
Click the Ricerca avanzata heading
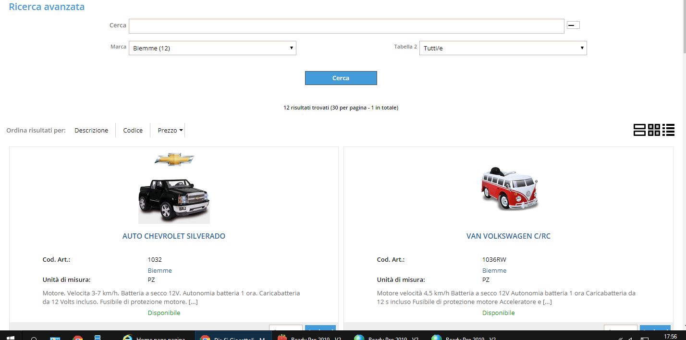click(47, 7)
